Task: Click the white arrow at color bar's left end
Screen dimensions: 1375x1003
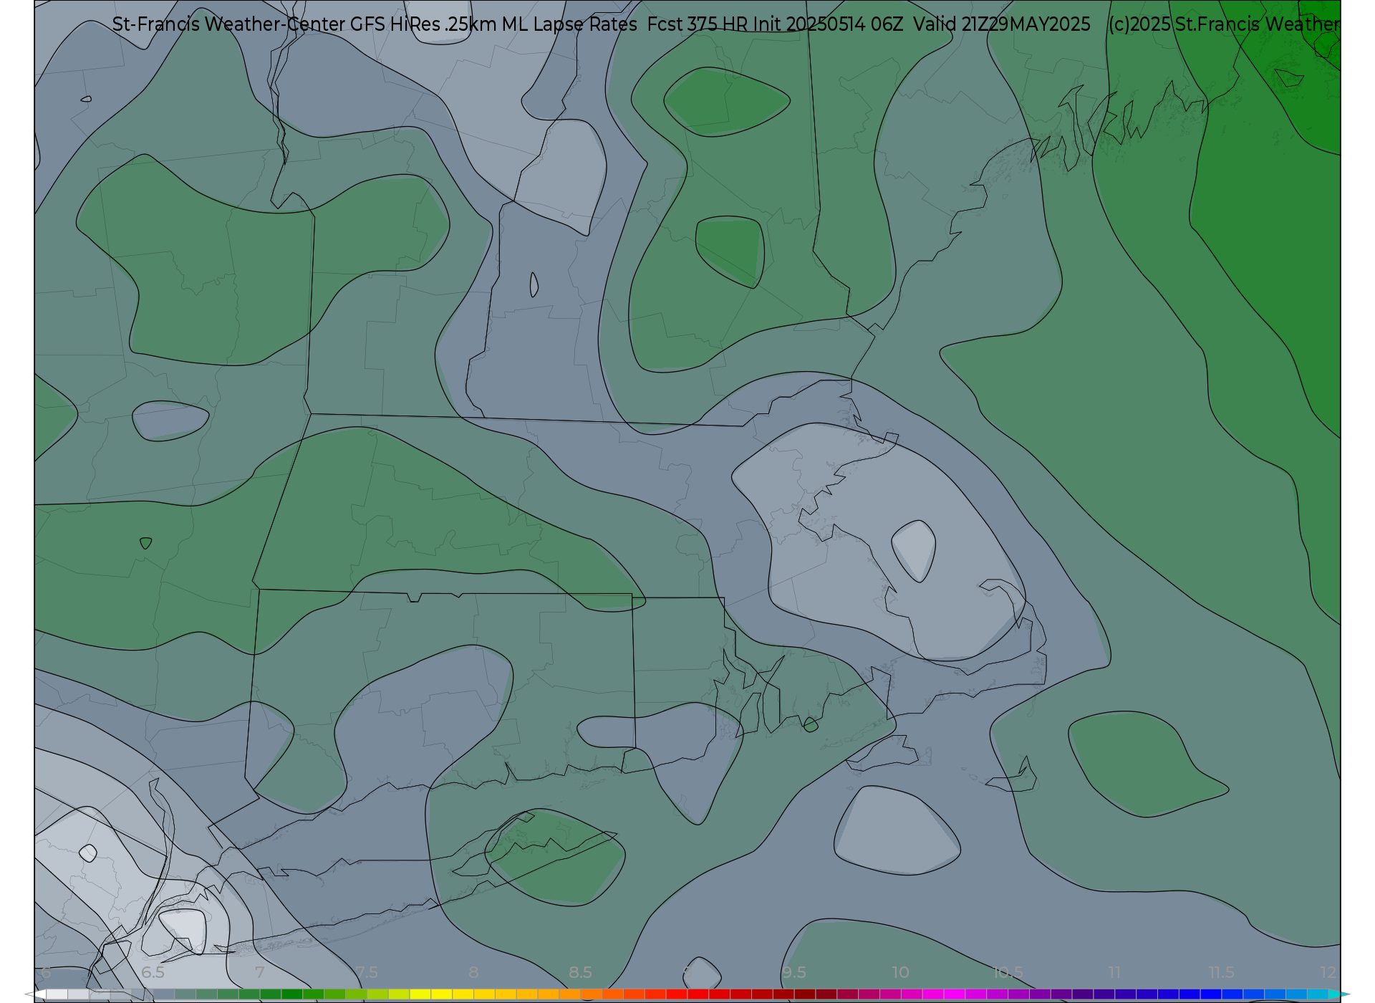Action: click(36, 994)
